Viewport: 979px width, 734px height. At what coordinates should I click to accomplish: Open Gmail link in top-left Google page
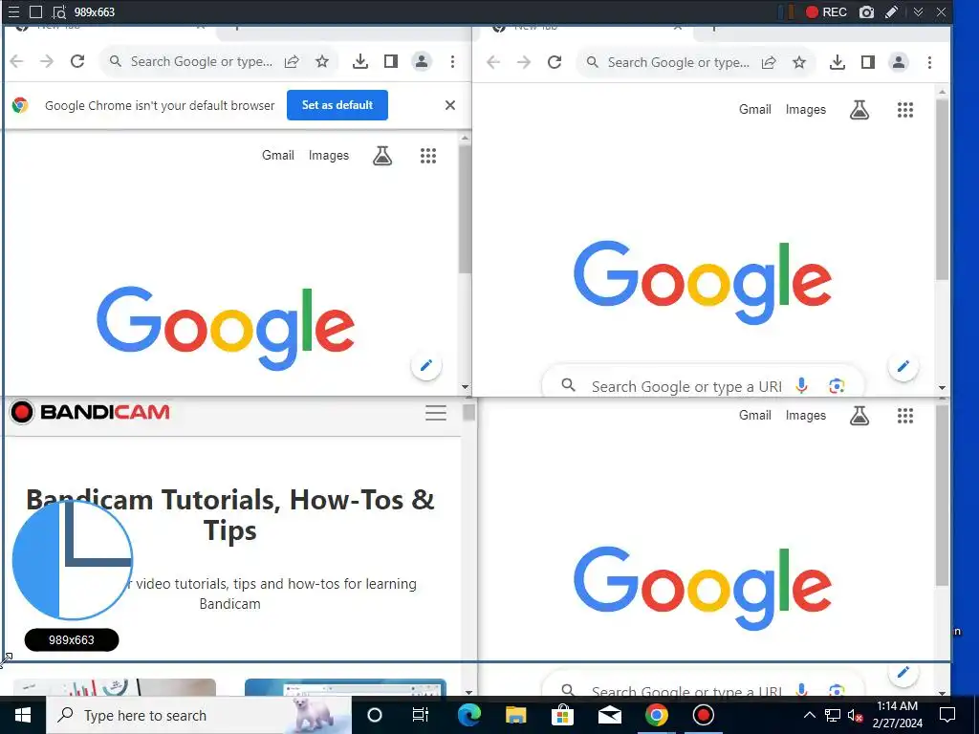[x=278, y=155]
